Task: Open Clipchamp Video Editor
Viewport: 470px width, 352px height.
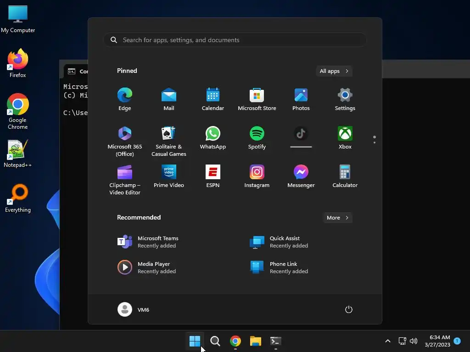Action: [125, 180]
